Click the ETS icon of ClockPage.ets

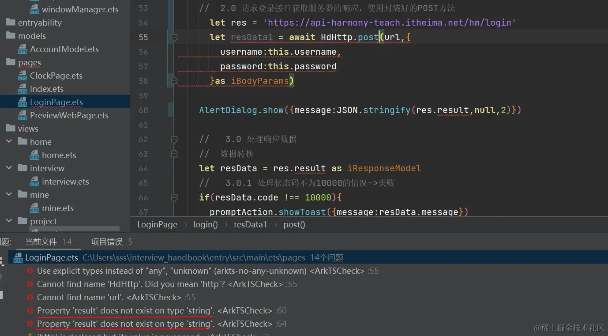[23, 76]
